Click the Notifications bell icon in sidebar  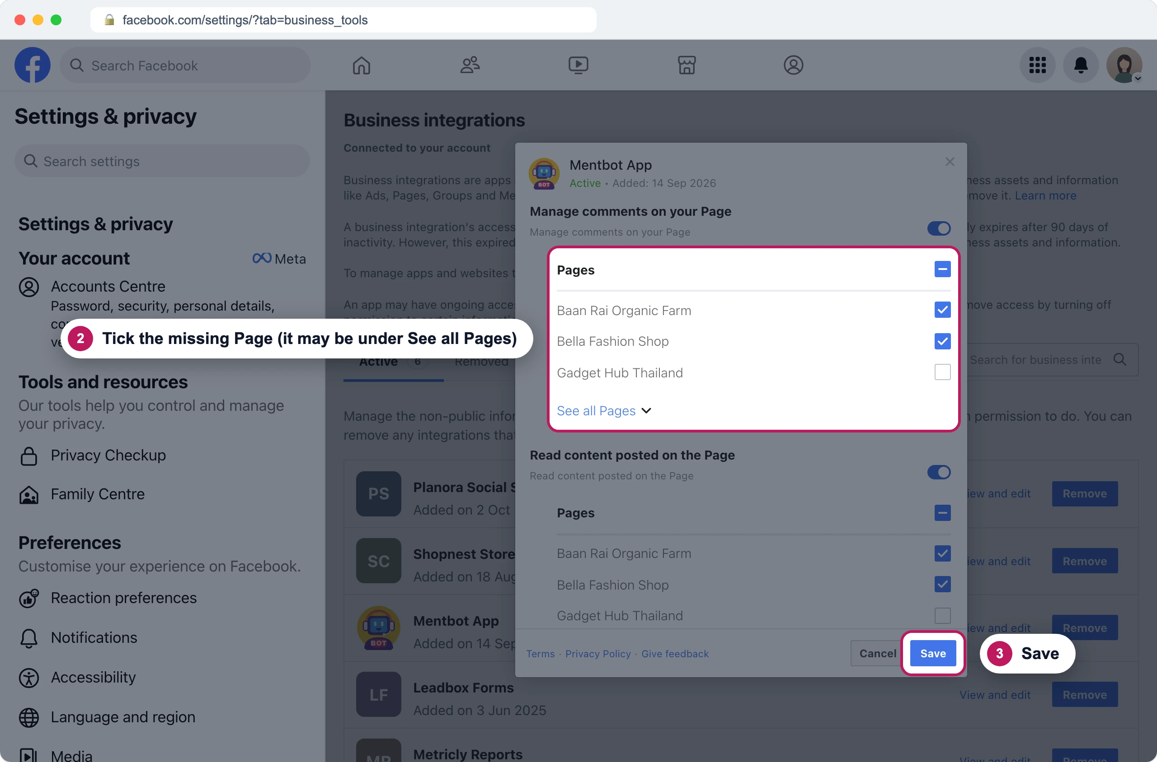click(29, 638)
